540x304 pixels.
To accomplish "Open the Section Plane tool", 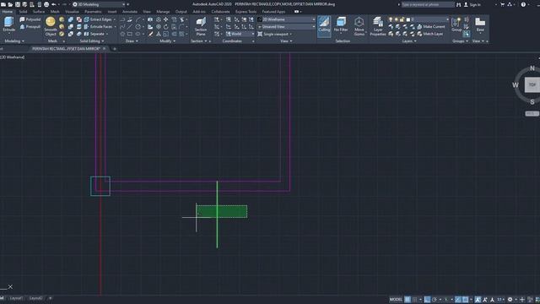I will 201,26.
